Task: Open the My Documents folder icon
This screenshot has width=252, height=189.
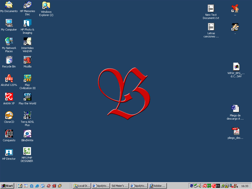Action: tap(9, 5)
